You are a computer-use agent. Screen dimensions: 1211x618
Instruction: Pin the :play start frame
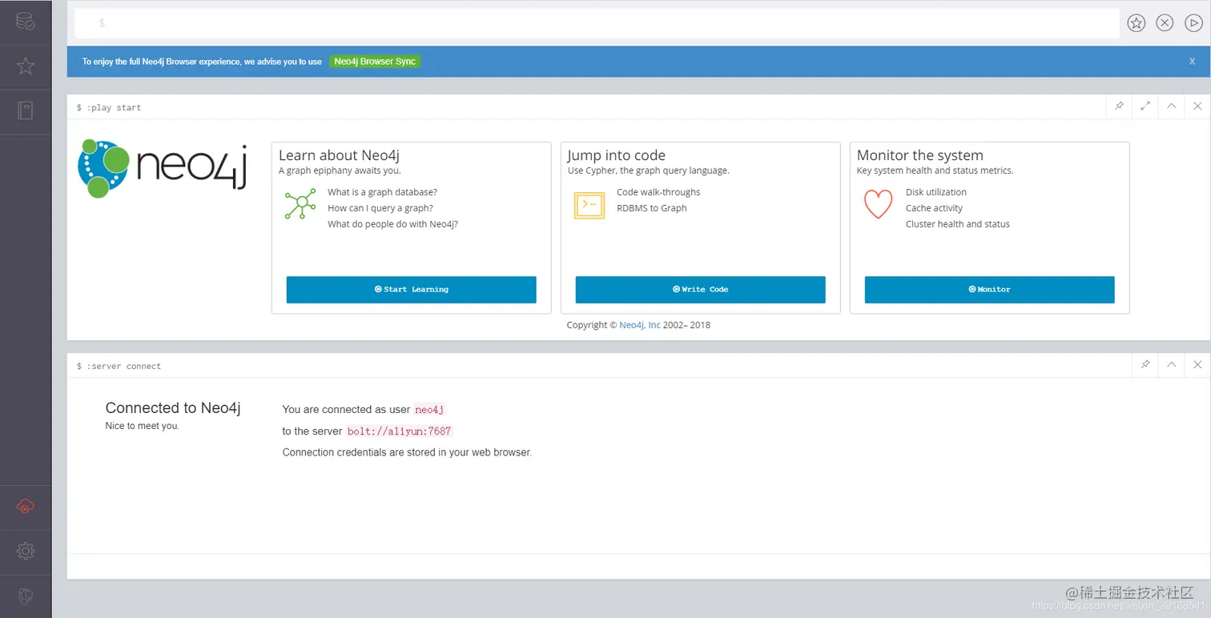[1119, 106]
